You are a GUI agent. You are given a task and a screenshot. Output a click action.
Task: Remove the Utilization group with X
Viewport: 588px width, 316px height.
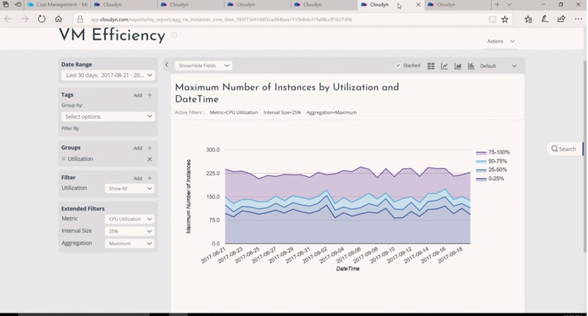(149, 159)
